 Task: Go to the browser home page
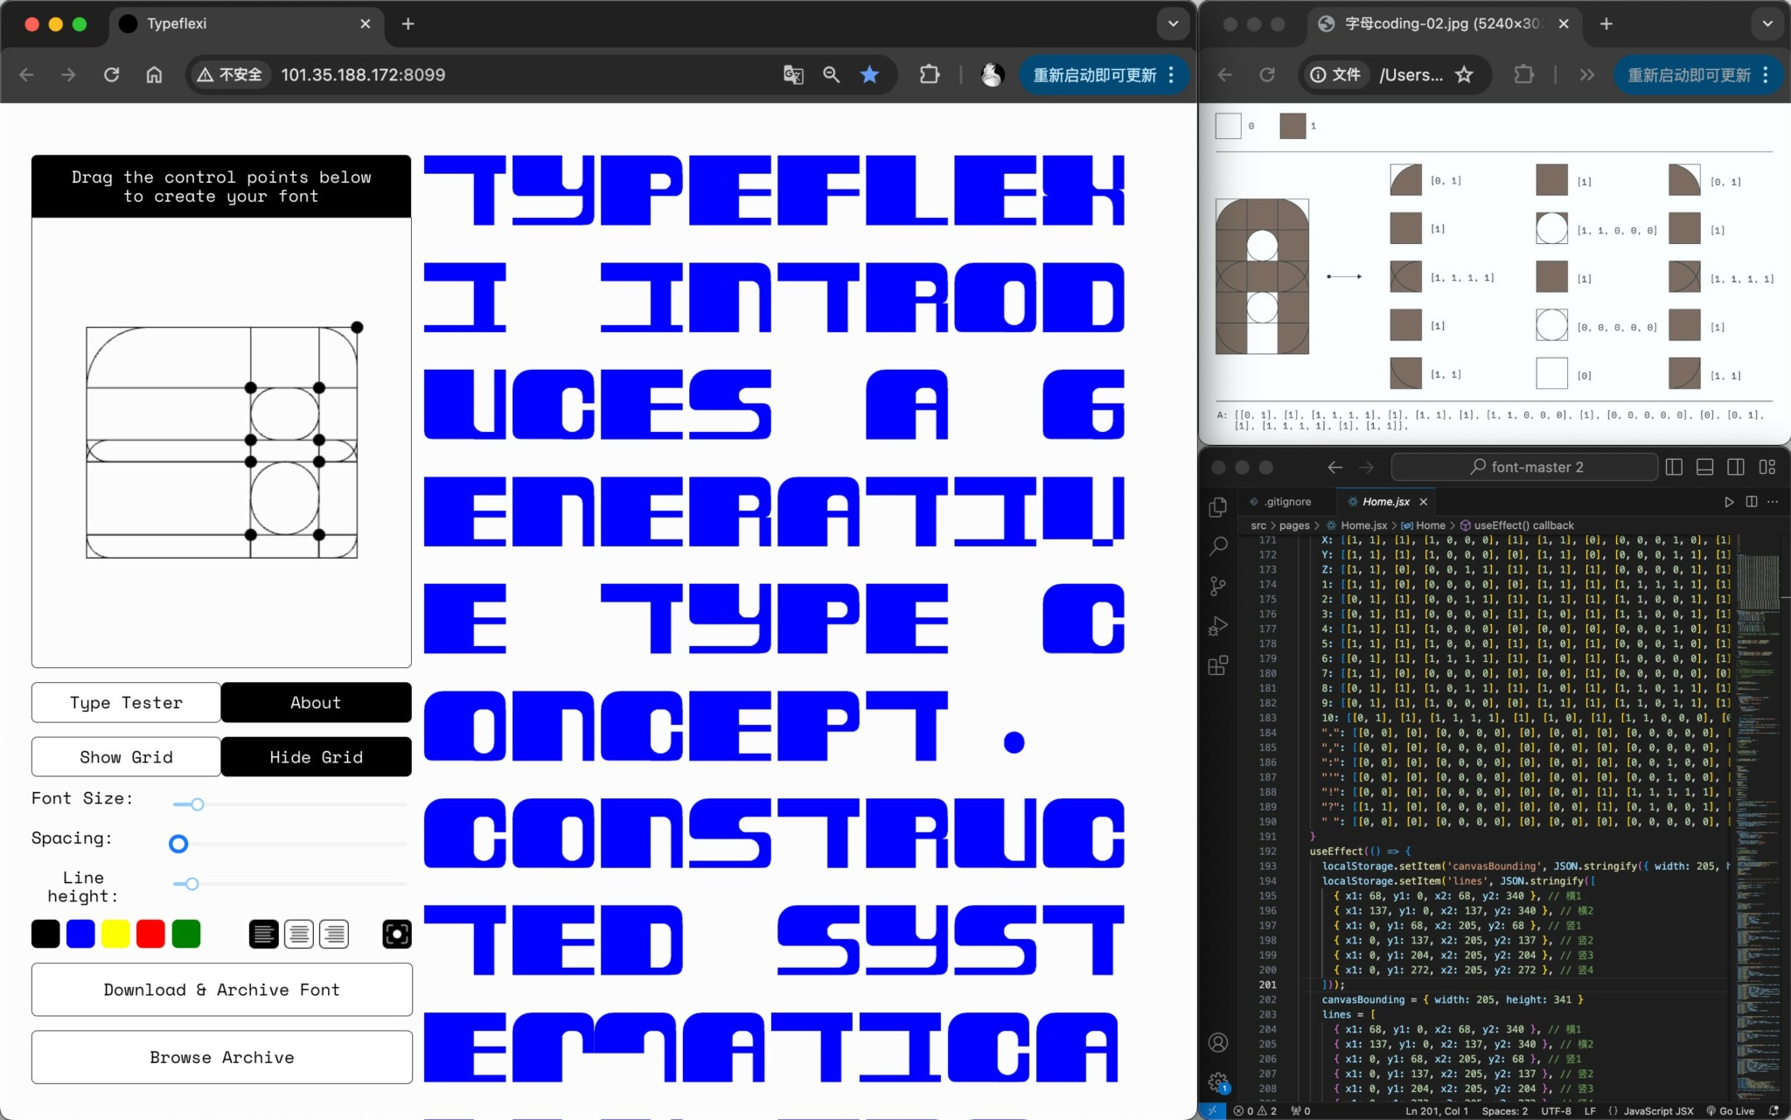coord(154,75)
